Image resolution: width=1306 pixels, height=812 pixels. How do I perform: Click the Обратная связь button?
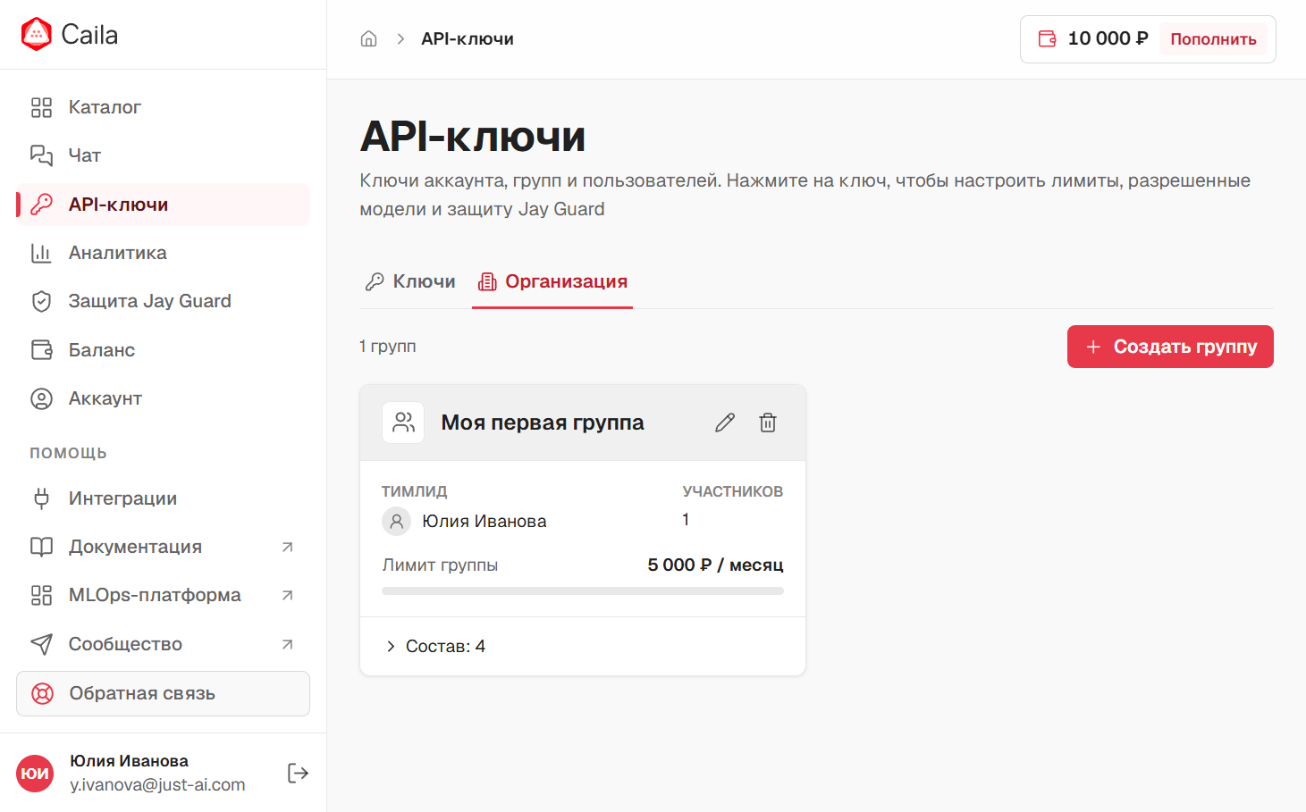pos(163,693)
